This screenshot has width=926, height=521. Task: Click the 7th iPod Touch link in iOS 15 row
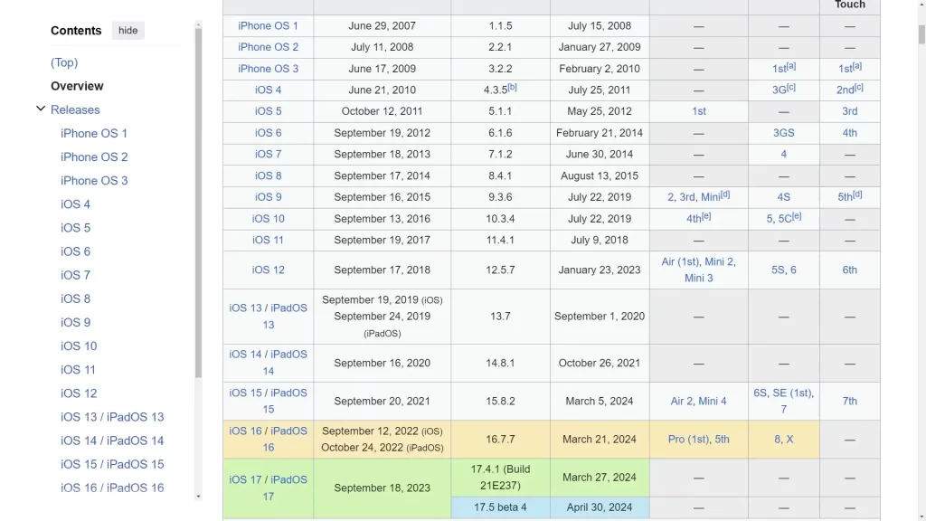coord(848,401)
